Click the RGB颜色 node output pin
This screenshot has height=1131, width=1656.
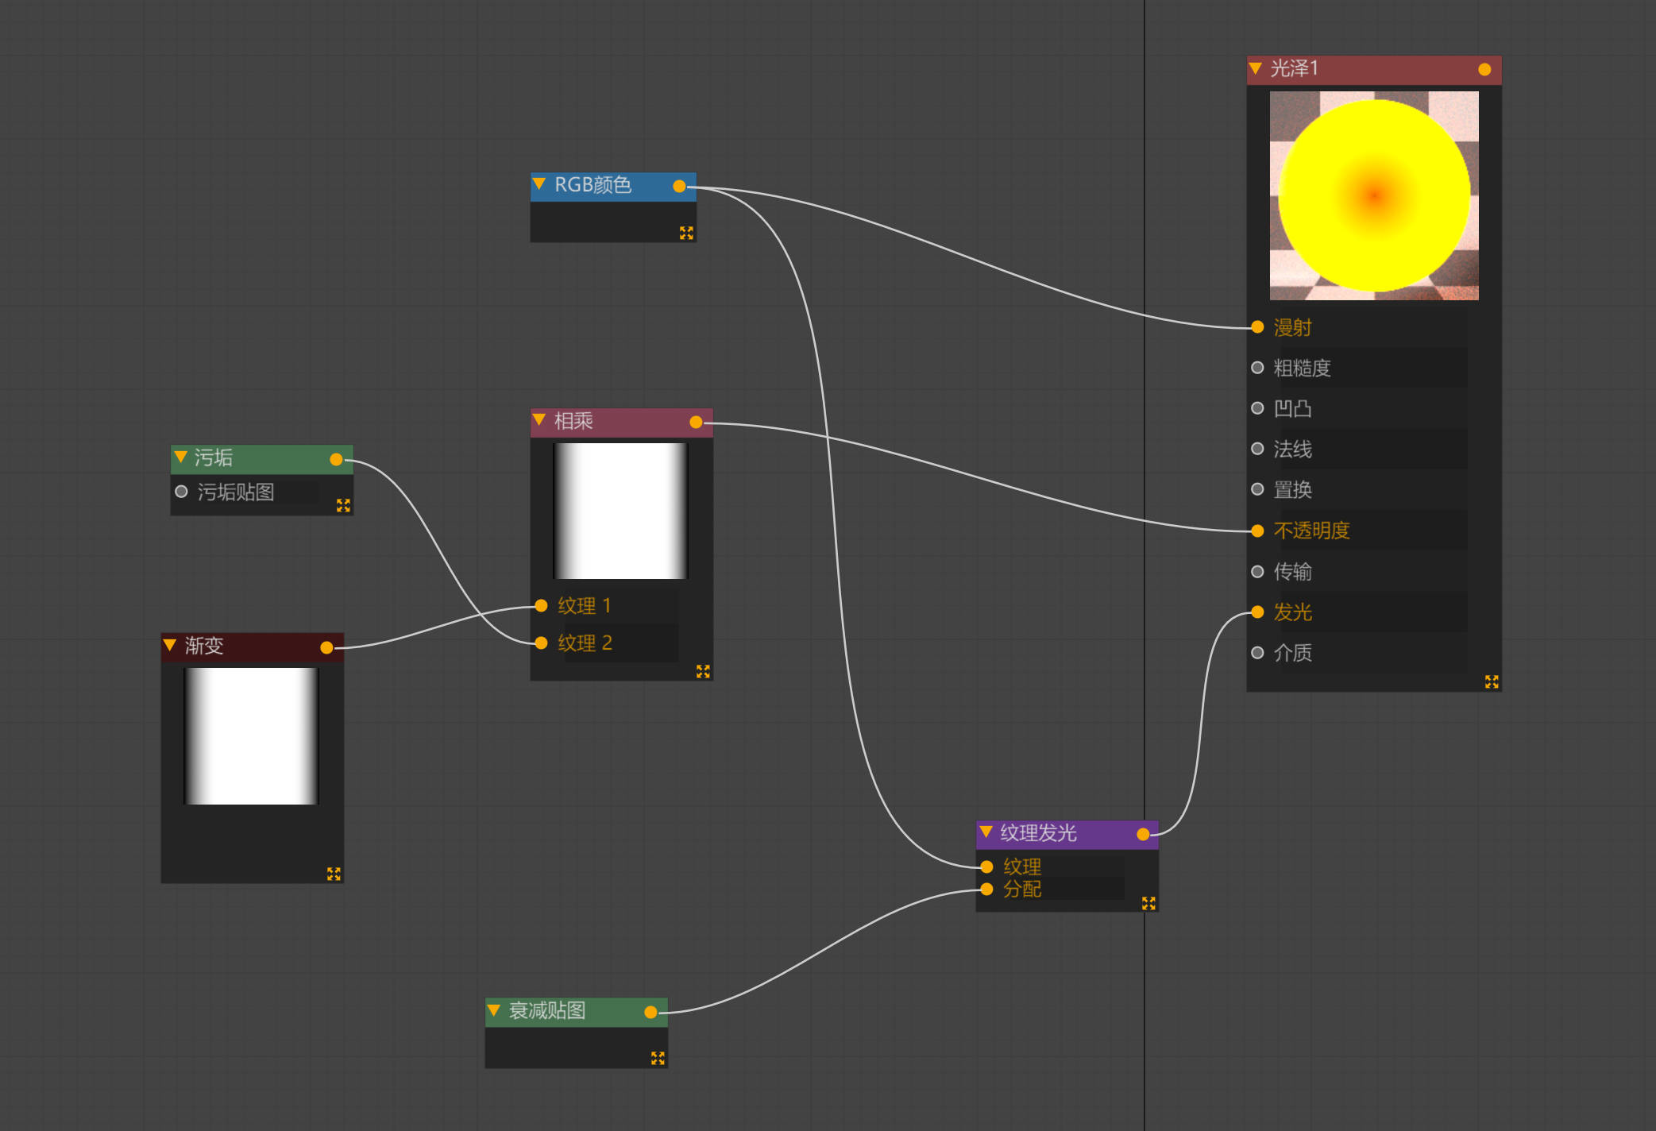[x=679, y=186]
